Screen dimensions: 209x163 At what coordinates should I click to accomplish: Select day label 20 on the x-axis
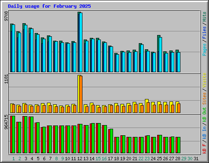coord(129,159)
